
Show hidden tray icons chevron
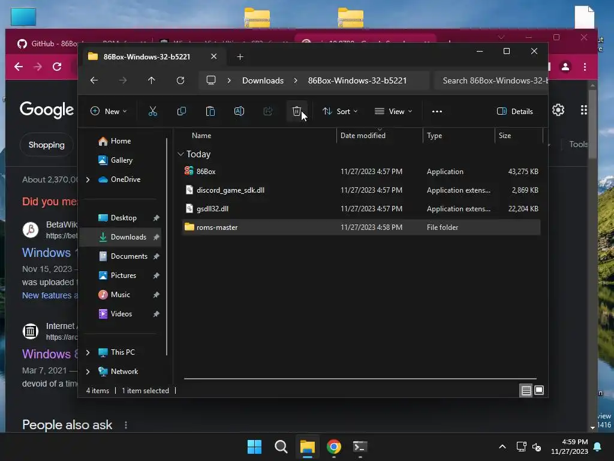[x=502, y=447]
